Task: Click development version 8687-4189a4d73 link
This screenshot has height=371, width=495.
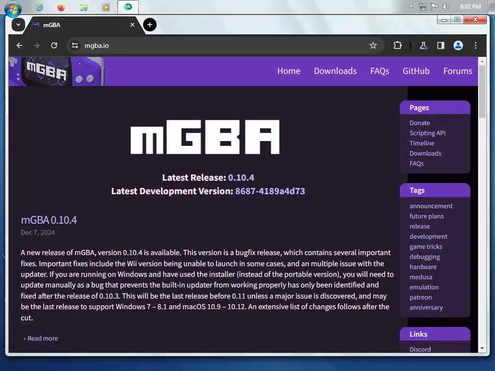Action: 270,191
